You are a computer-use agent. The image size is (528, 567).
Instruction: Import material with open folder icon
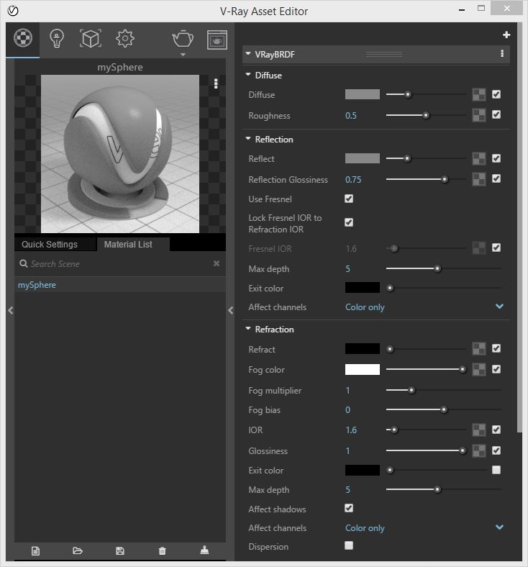point(78,550)
